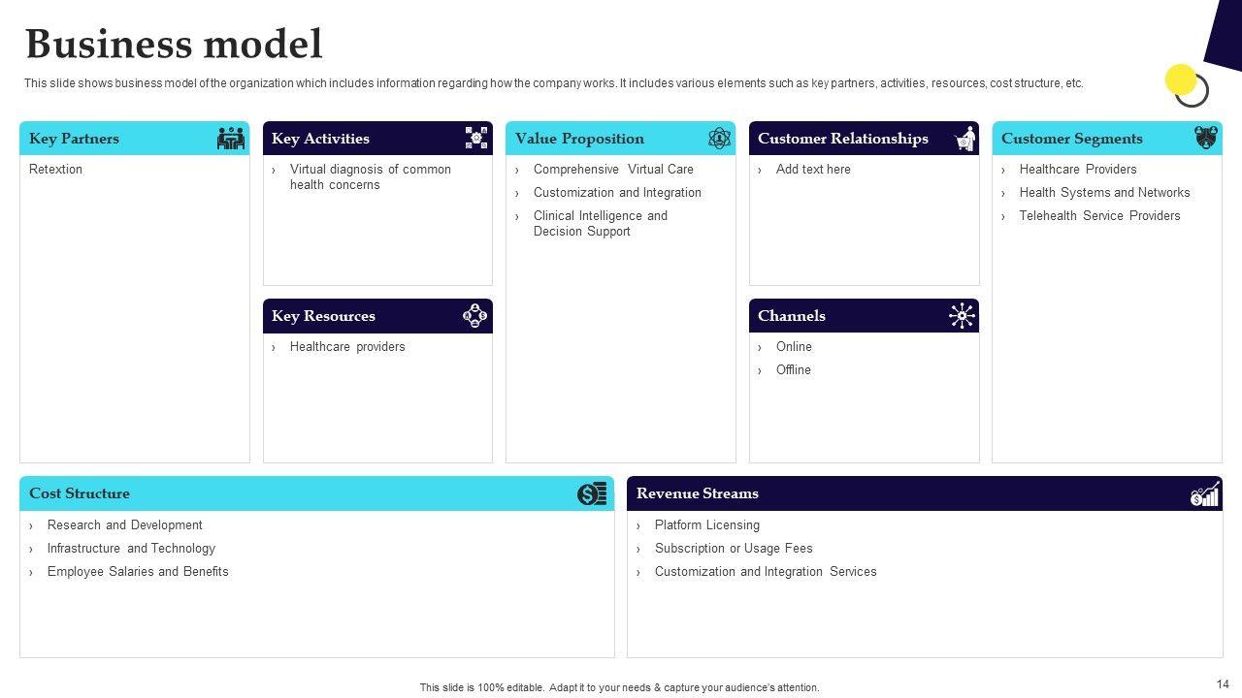Image resolution: width=1242 pixels, height=698 pixels.
Task: Click the Channels network icon
Action: point(962,316)
